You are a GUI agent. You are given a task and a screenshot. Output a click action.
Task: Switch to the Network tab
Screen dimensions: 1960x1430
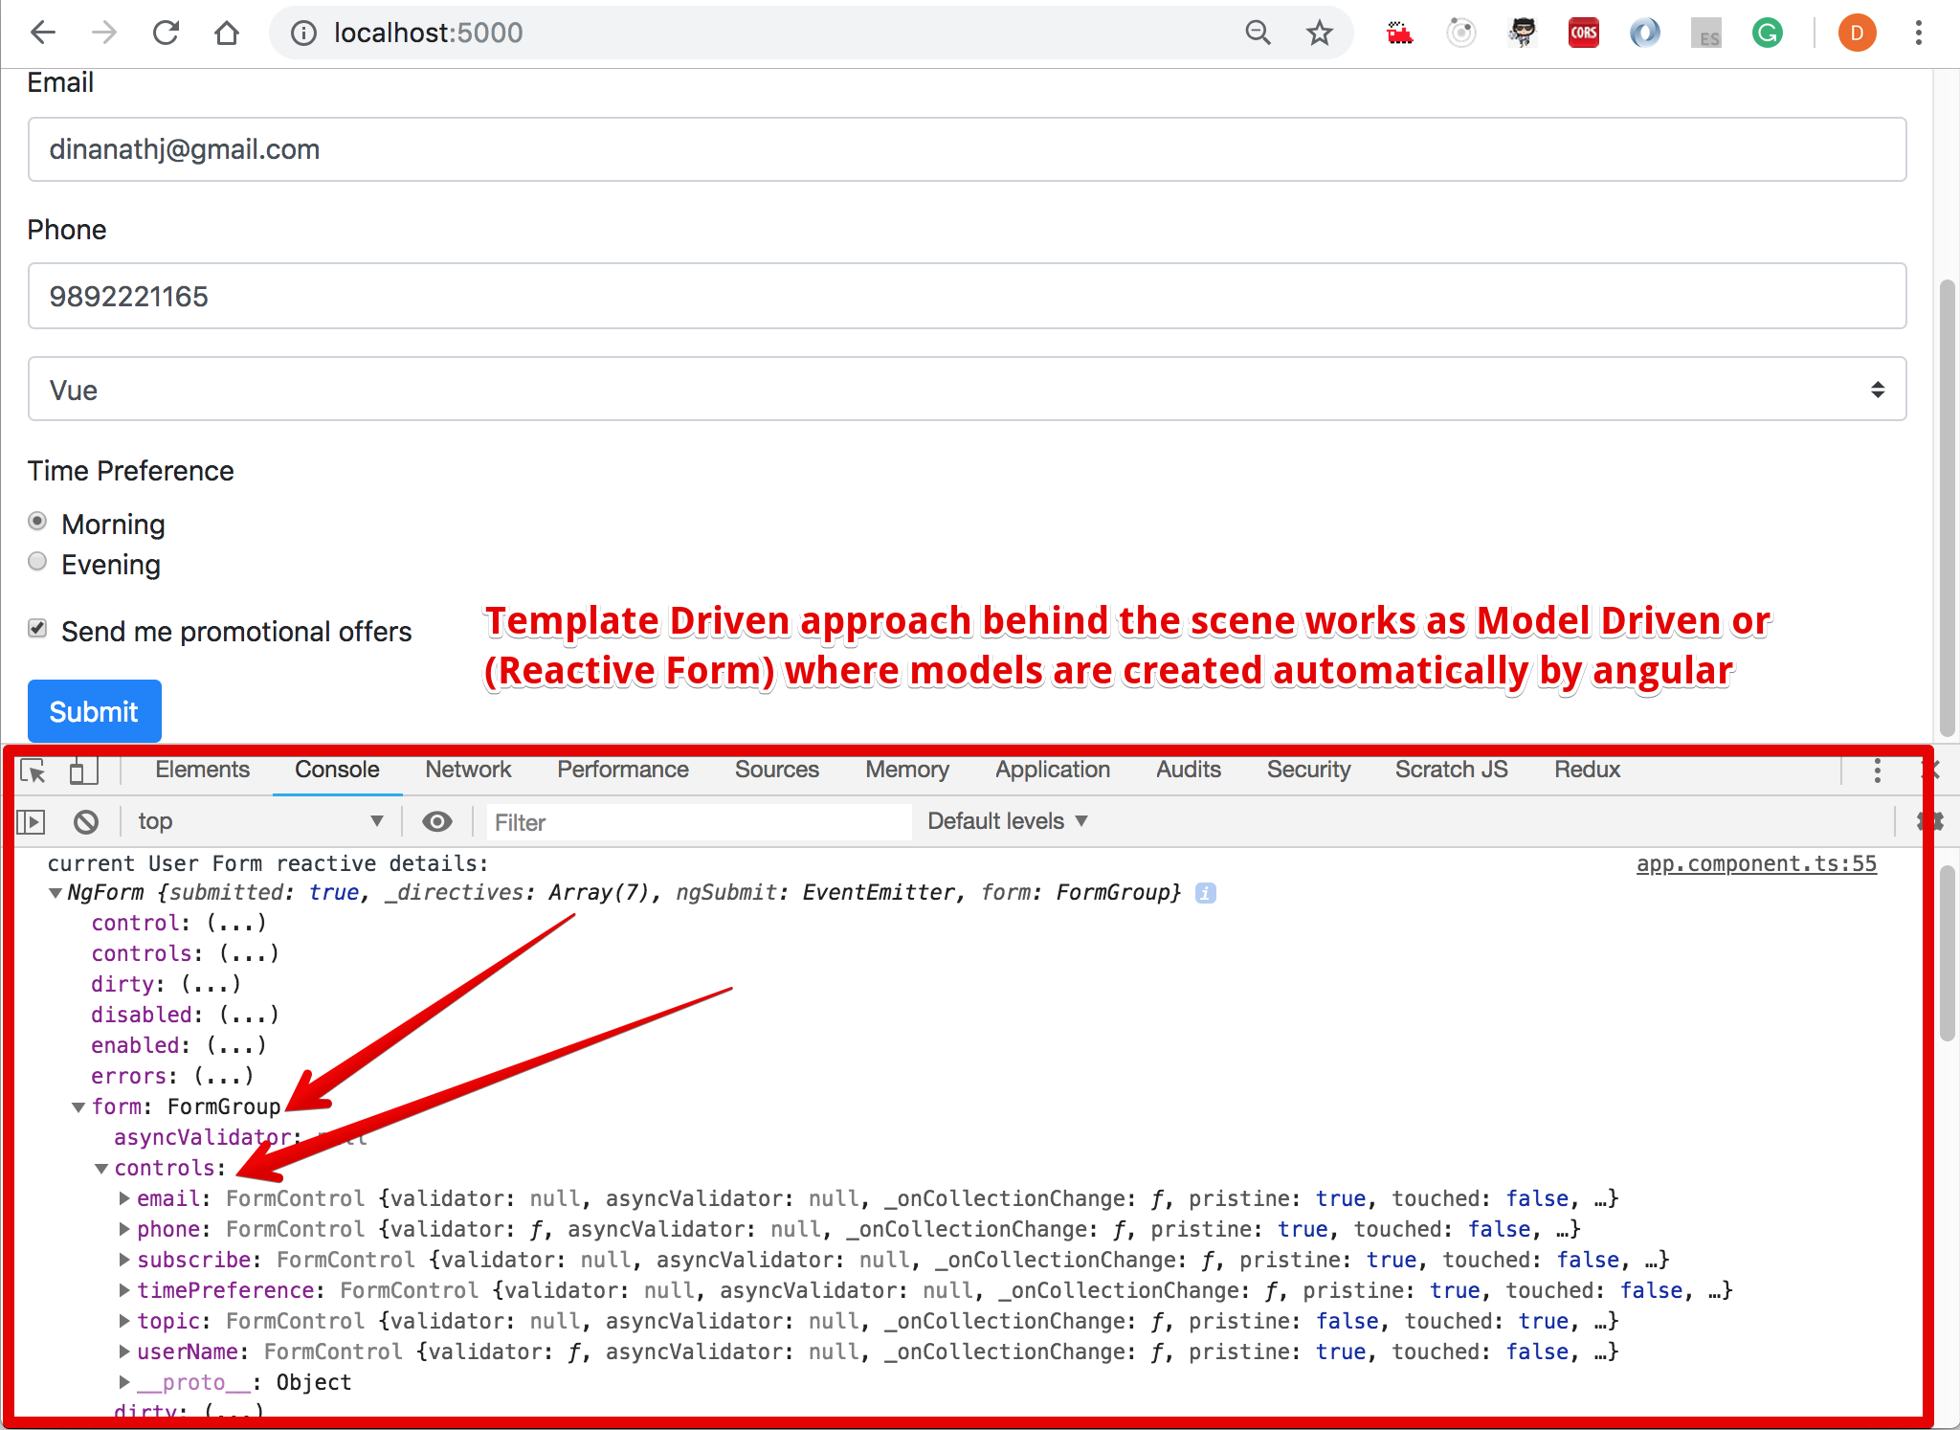tap(468, 770)
